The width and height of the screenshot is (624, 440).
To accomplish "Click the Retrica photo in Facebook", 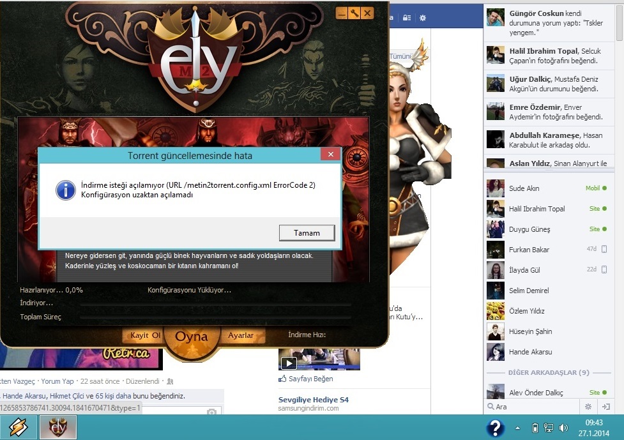I will tap(81, 358).
